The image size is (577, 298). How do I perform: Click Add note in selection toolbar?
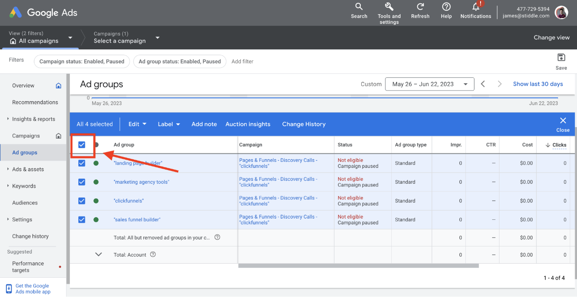click(204, 124)
